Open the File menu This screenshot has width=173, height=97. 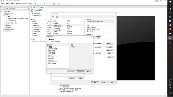coord(3,4)
